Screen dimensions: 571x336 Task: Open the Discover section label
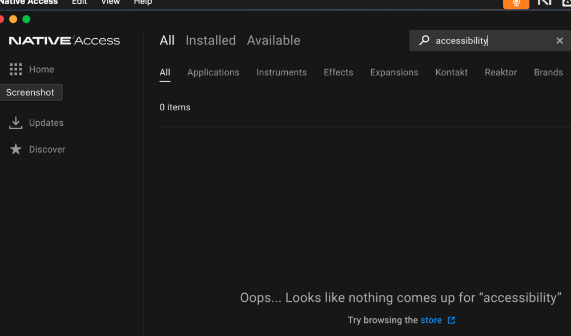[47, 149]
